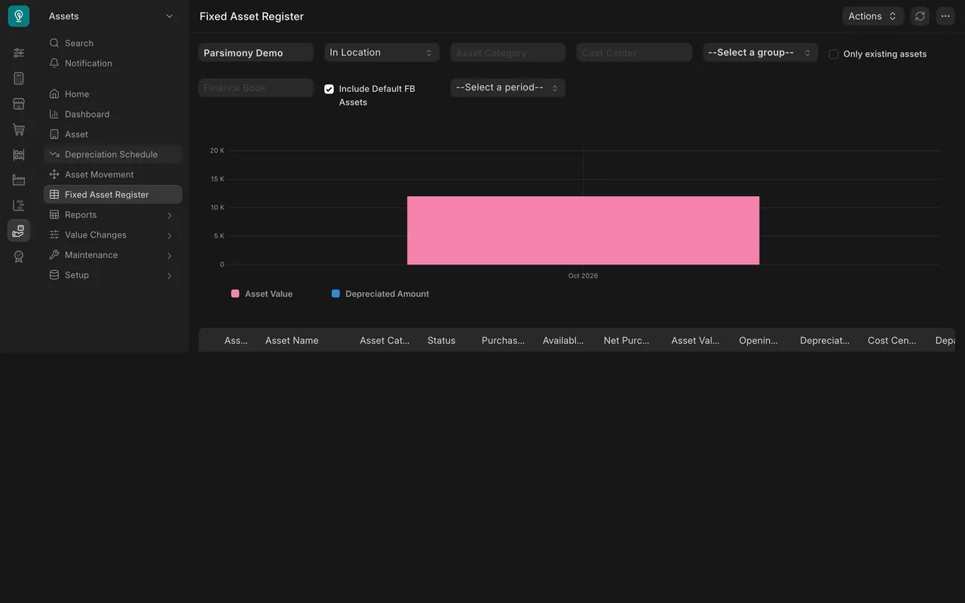Open Search in the sidebar
This screenshot has height=603, width=965.
click(x=113, y=43)
